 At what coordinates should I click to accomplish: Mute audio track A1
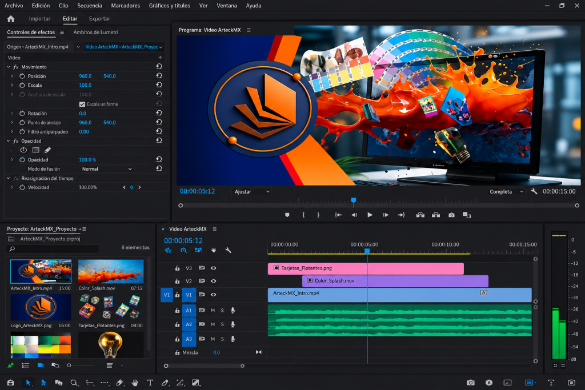point(213,310)
